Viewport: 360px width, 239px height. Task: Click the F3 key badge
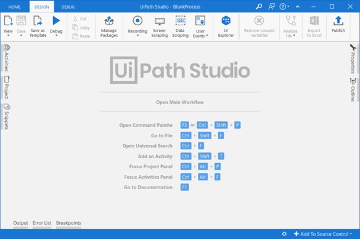click(x=184, y=125)
